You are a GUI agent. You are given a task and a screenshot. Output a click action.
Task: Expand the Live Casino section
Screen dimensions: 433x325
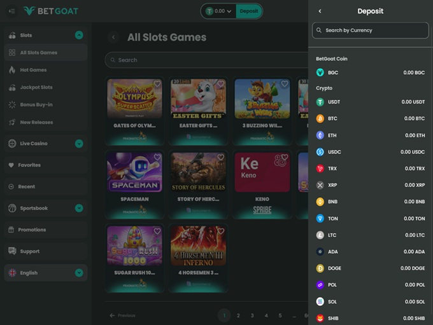pyautogui.click(x=79, y=144)
